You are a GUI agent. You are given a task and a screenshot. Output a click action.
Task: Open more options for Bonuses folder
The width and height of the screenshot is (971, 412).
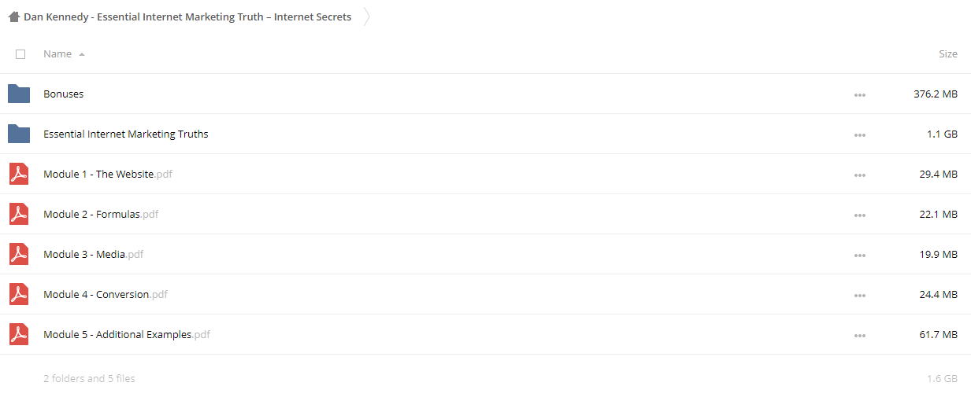point(859,94)
